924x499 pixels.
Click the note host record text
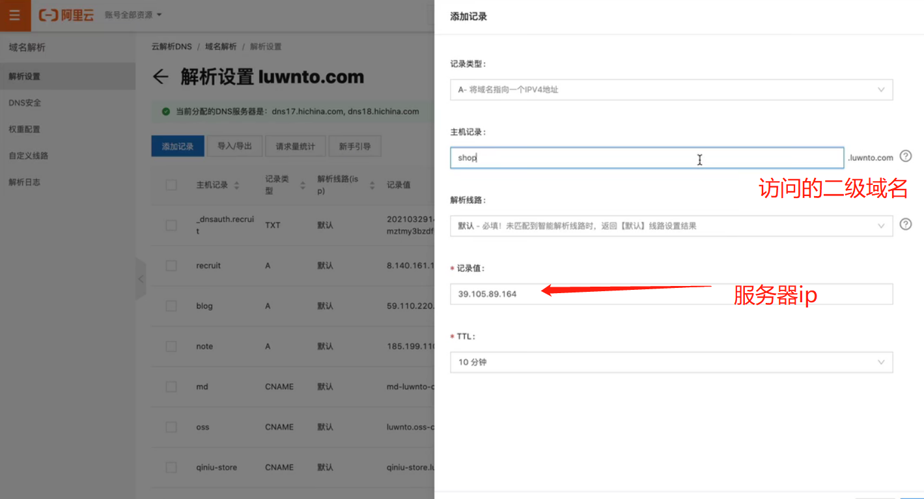pos(204,347)
